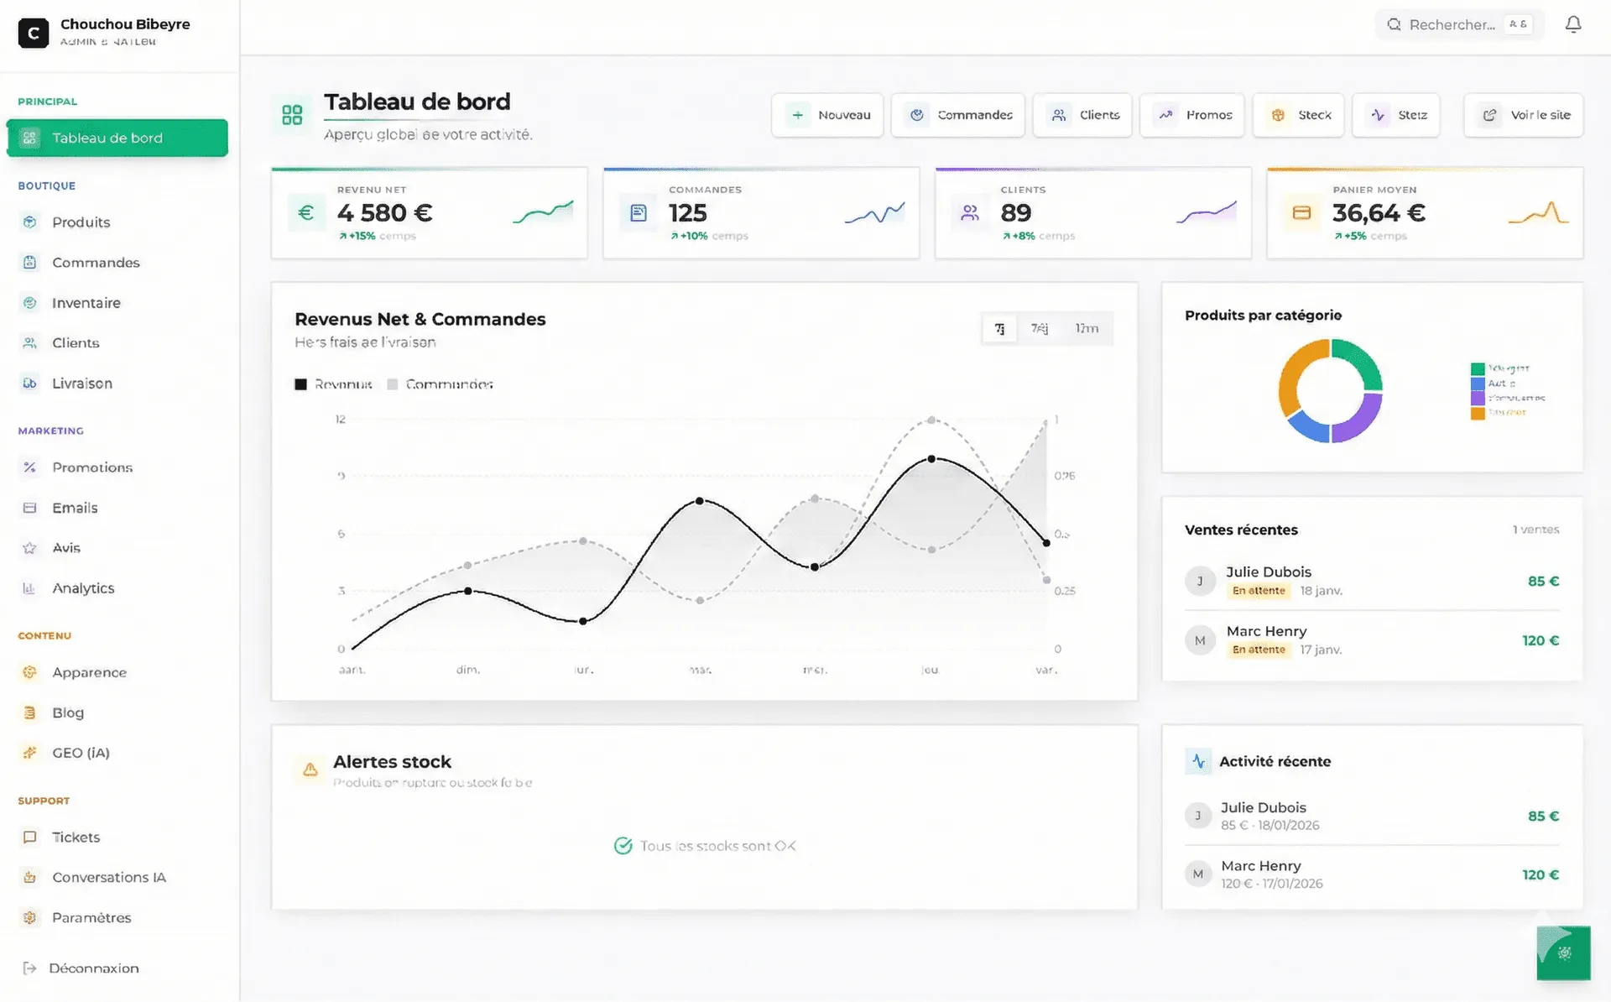Click the notification bell icon
This screenshot has width=1611, height=1002.
tap(1573, 24)
